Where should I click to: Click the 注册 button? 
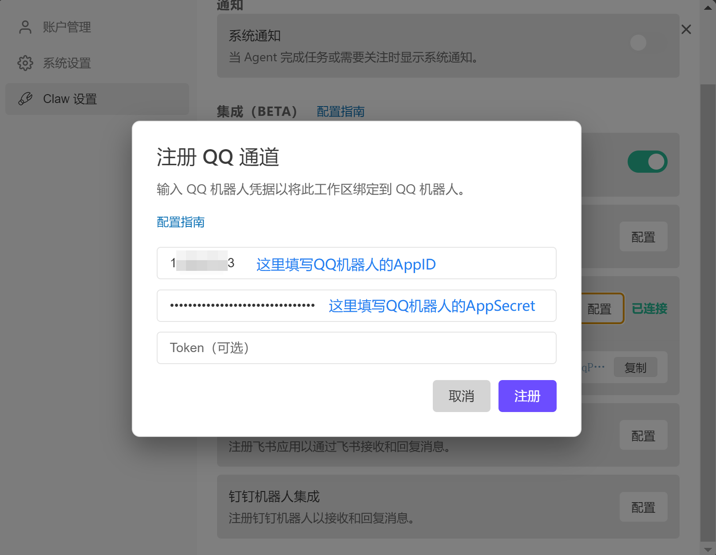527,396
